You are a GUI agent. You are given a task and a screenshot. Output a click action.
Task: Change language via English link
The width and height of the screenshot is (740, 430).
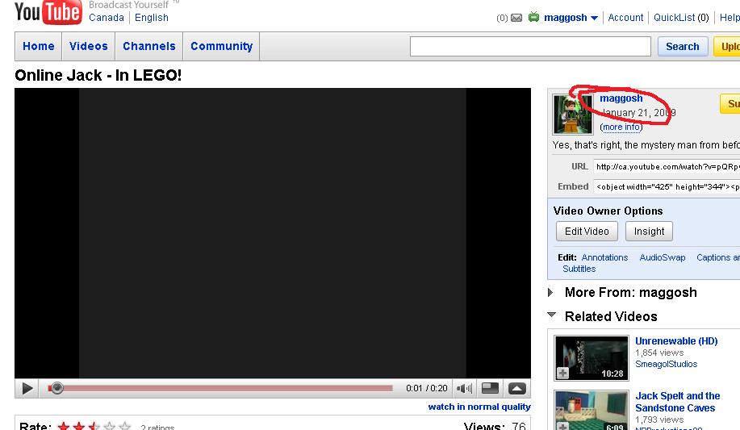(x=152, y=18)
